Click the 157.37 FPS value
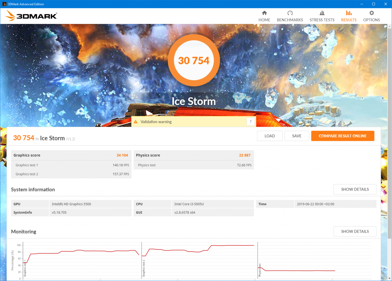 coord(121,174)
